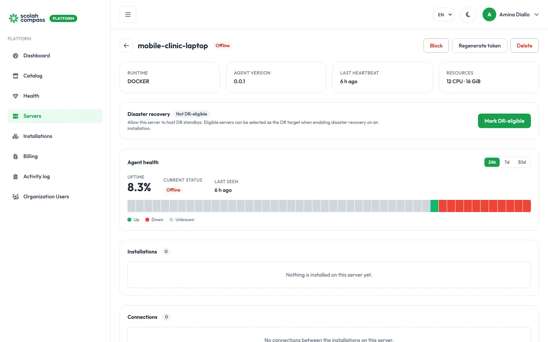
Task: Switch agent health to 7d
Action: coord(507,162)
